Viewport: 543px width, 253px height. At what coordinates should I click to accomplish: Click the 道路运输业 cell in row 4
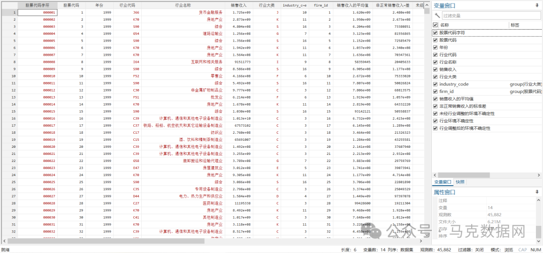[x=183, y=34]
